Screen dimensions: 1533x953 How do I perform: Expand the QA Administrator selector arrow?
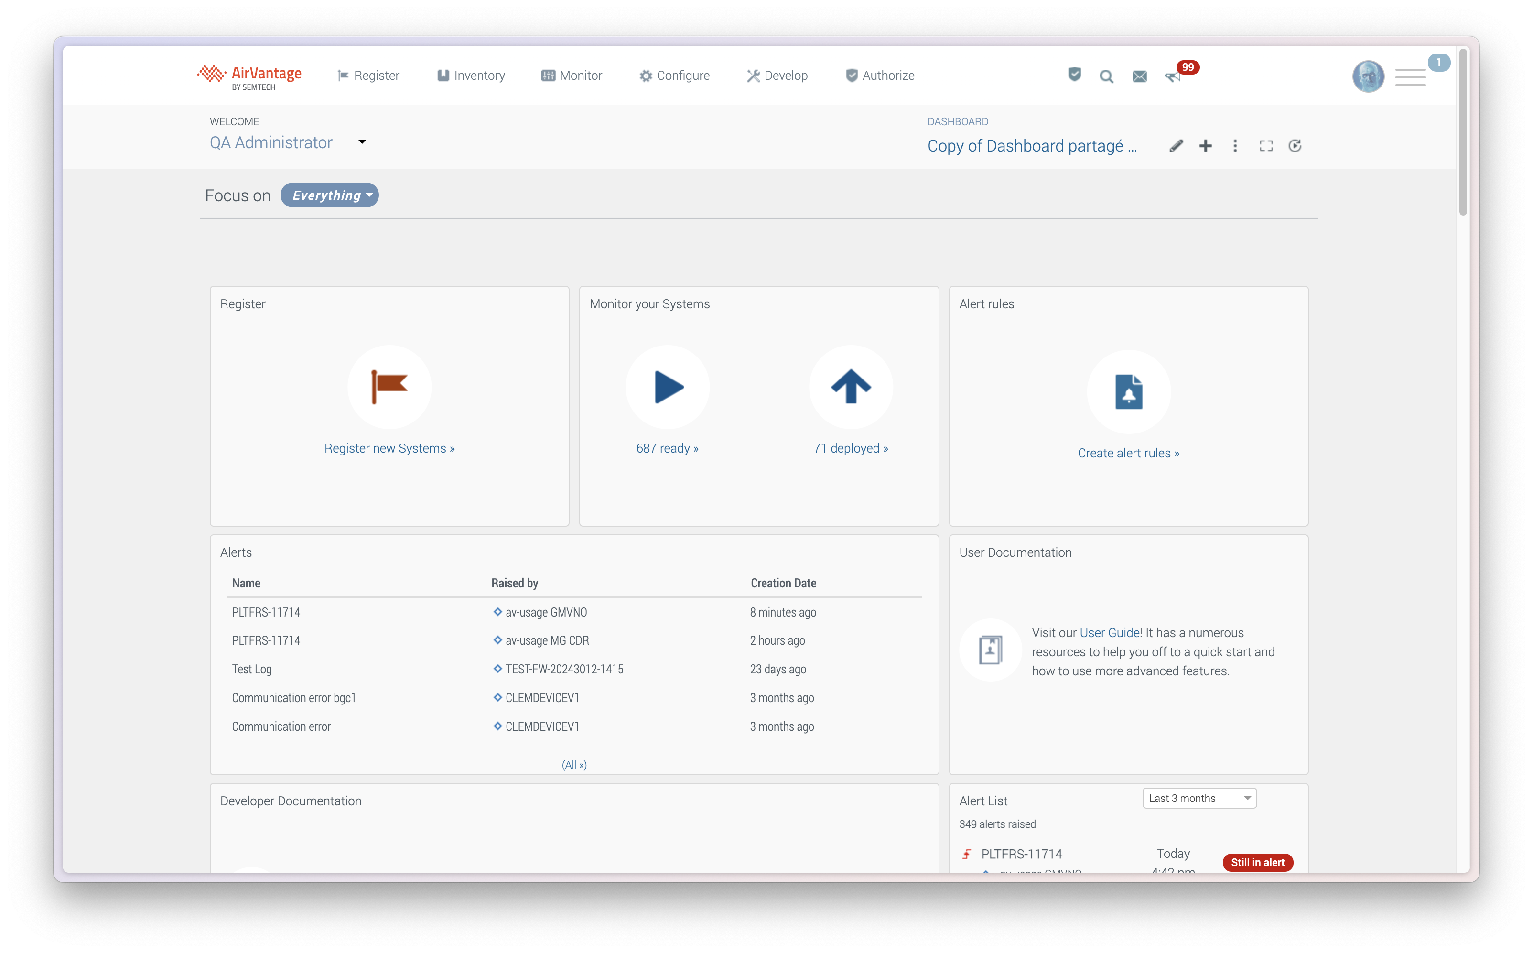click(362, 142)
